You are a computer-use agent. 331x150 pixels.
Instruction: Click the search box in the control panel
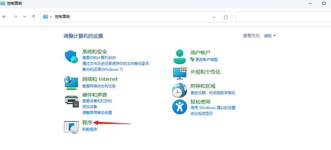(x=283, y=17)
